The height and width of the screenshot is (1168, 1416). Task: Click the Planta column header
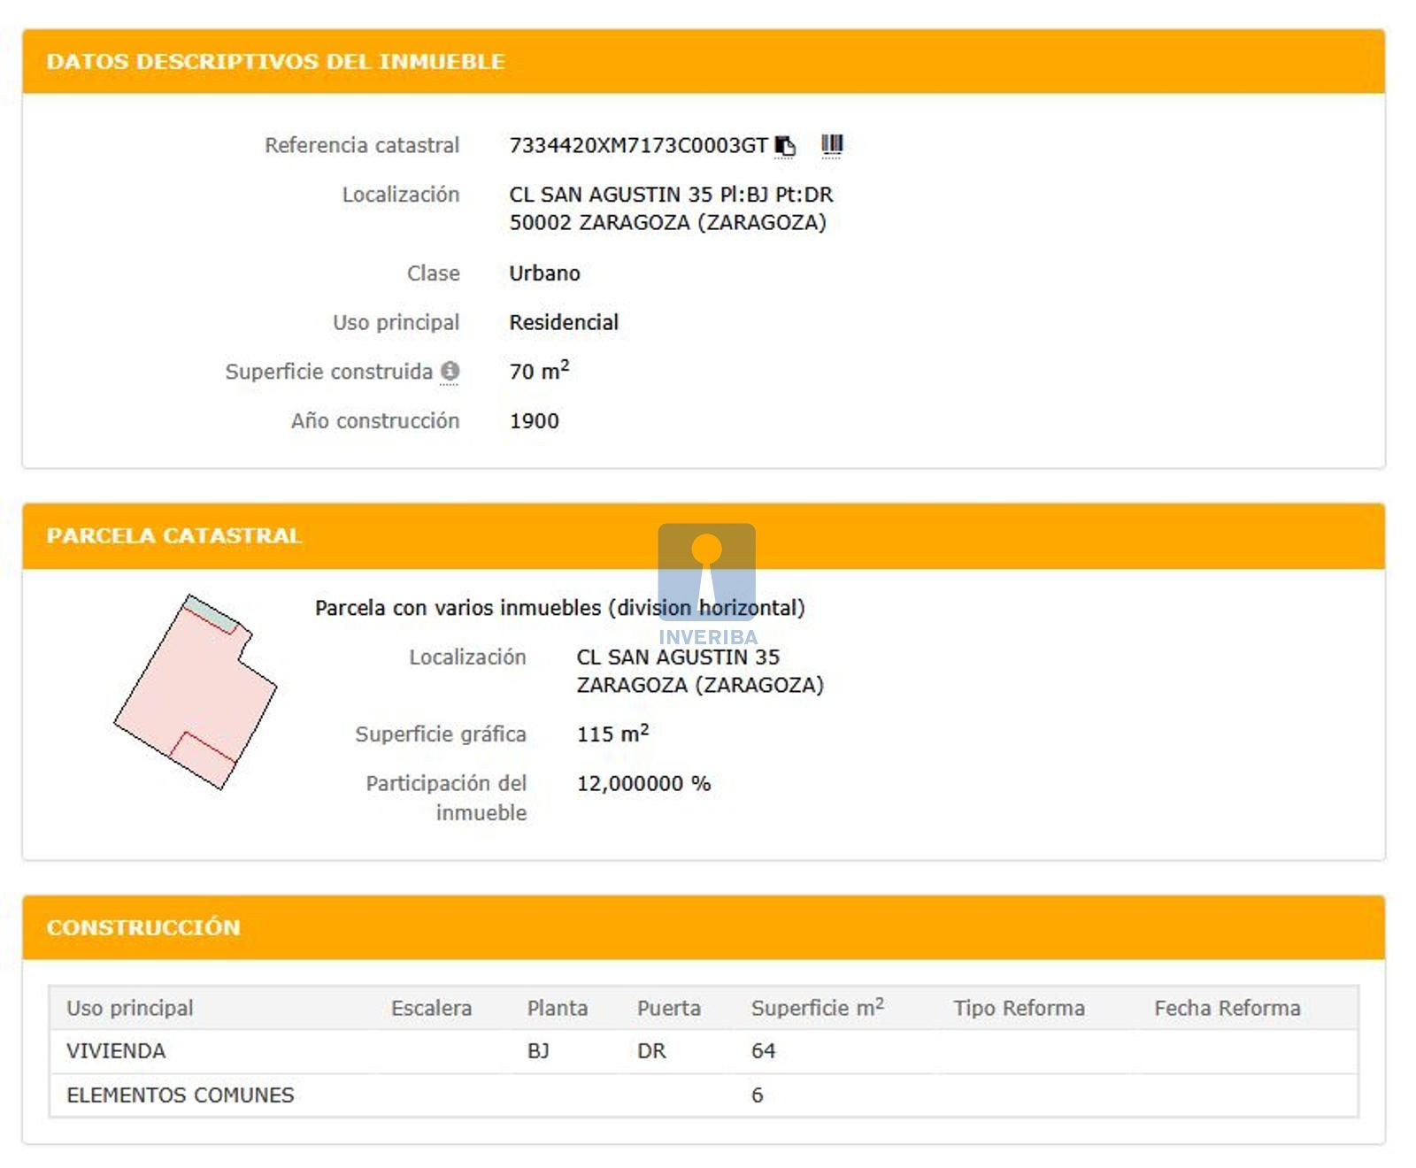click(x=557, y=1008)
